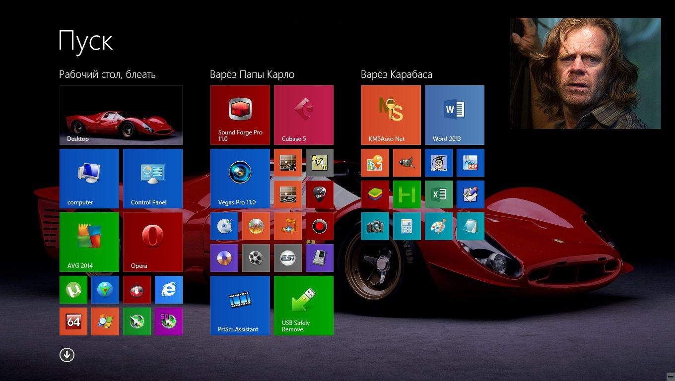Open the Opera browser tile
Viewport: 675px width, 381px height.
(153, 242)
